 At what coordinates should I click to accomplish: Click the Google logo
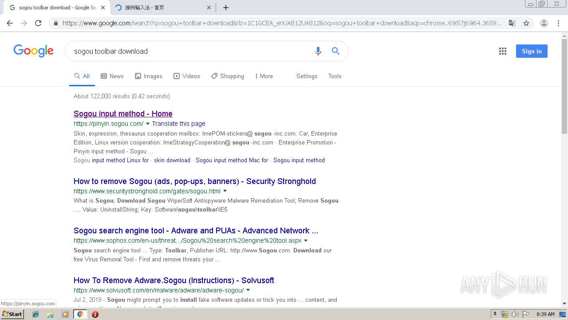(33, 51)
